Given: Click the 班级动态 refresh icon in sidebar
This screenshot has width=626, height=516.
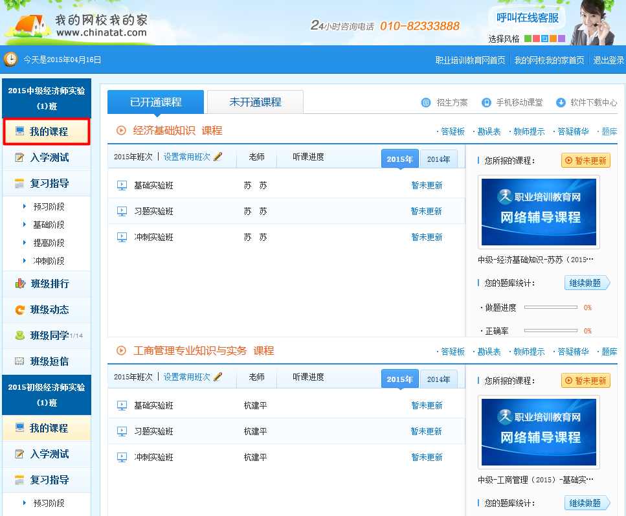Looking at the screenshot, I should (x=19, y=309).
